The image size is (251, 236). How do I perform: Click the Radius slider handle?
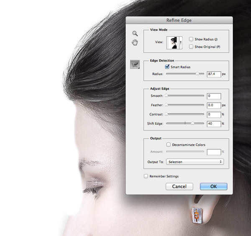tap(197, 74)
